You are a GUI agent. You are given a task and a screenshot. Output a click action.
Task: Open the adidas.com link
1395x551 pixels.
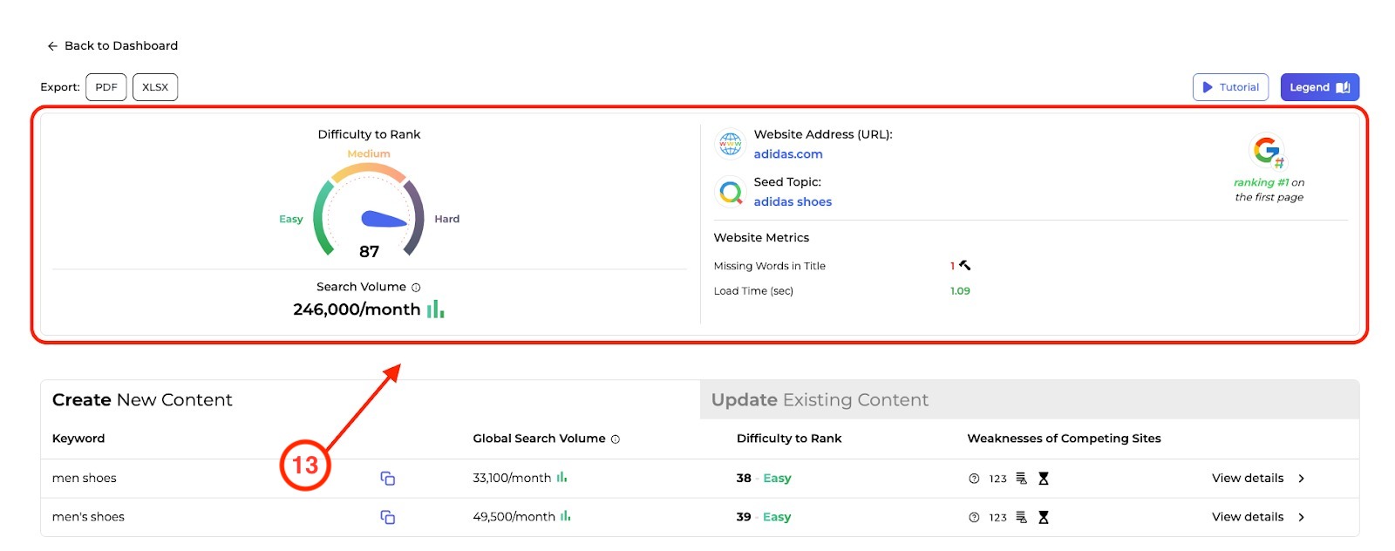(788, 154)
